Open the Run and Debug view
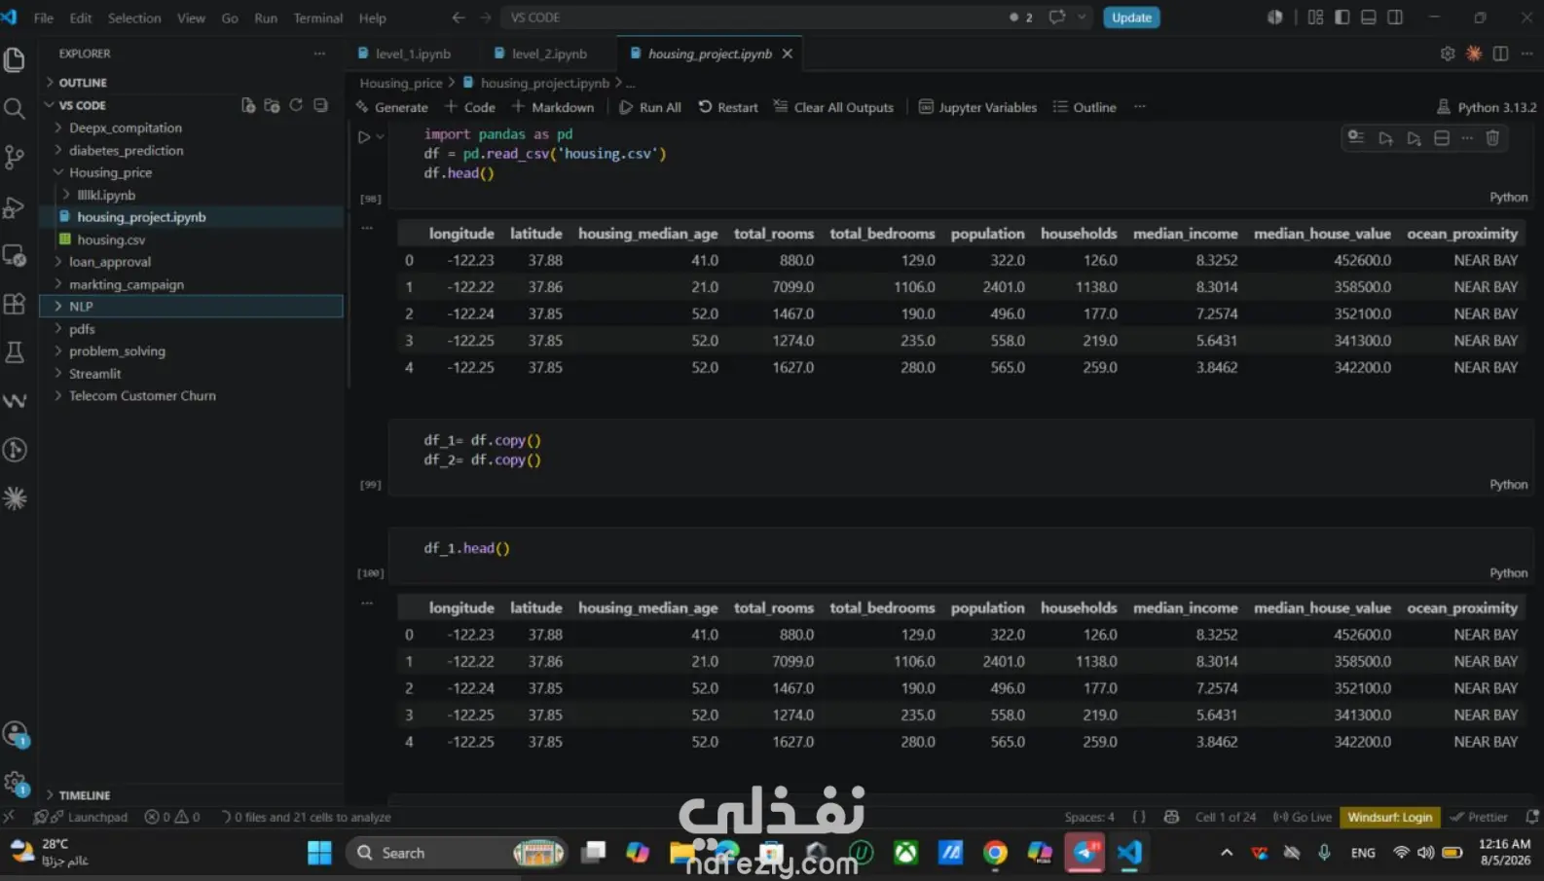1544x881 pixels. (15, 206)
